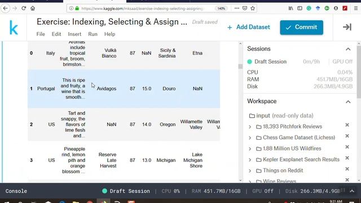Bookmark this page with the star icon

(253, 8)
